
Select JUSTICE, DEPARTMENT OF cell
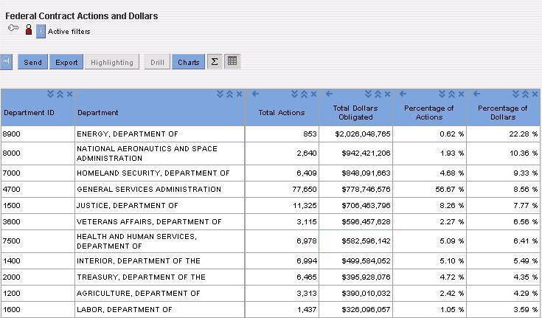[159, 206]
